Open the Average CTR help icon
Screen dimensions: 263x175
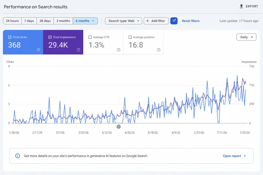tap(119, 50)
